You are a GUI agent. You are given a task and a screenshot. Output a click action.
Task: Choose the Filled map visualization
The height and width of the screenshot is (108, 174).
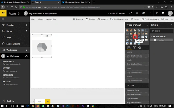pos(127,40)
